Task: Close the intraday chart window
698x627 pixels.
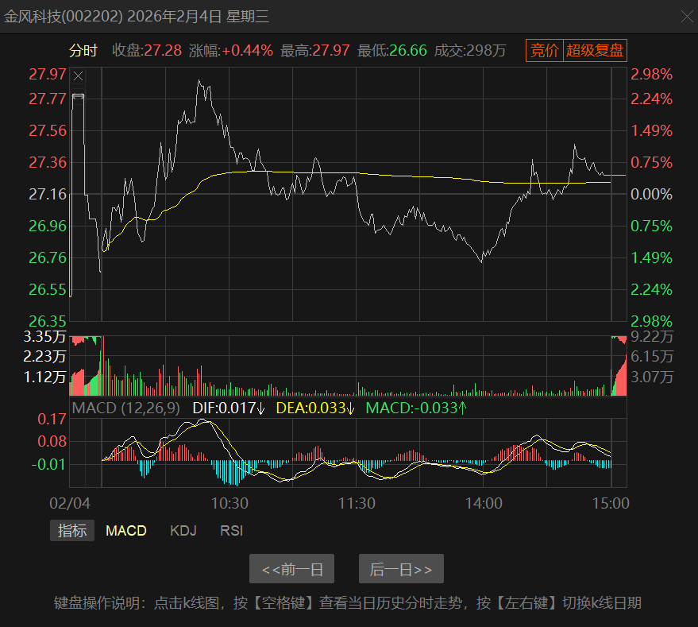Action: pos(688,17)
